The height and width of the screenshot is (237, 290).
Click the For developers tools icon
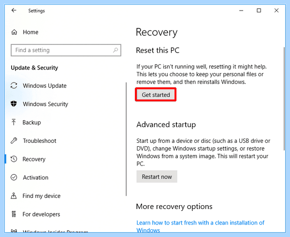click(14, 214)
